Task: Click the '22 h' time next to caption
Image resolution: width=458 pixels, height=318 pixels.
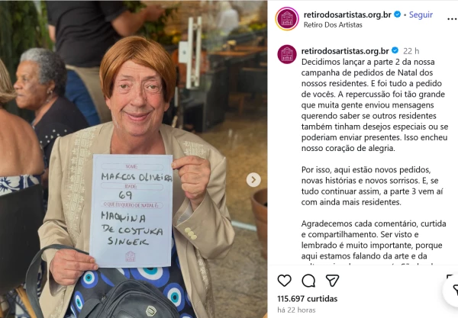Action: coord(411,51)
